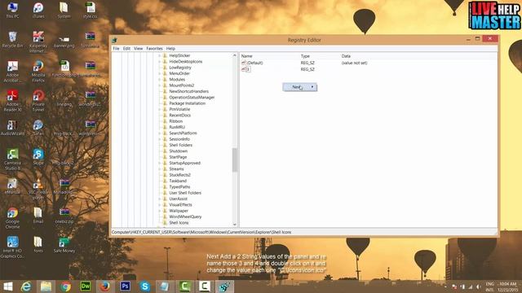Click the ENG input language indicator
522x293 pixels.
coord(489,284)
